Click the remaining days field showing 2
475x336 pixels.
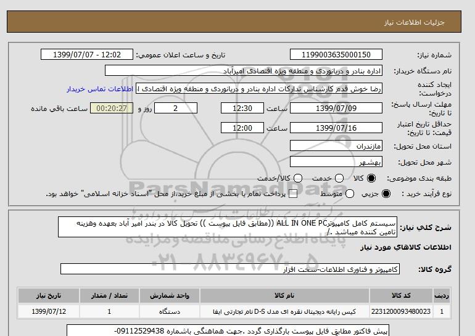(x=176, y=108)
